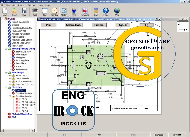Collapse the Sketches tree node
190x137 pixels.
6,87
